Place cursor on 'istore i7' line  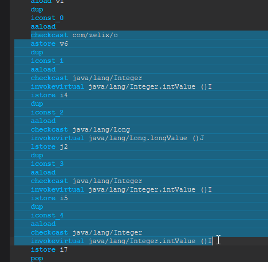(49, 249)
